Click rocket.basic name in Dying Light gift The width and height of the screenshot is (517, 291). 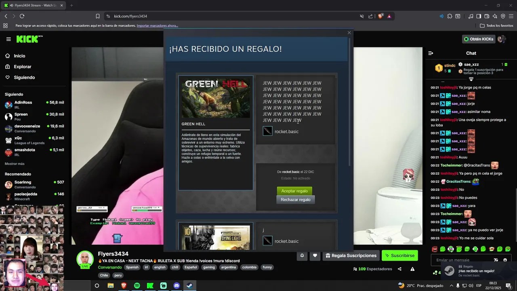286,241
